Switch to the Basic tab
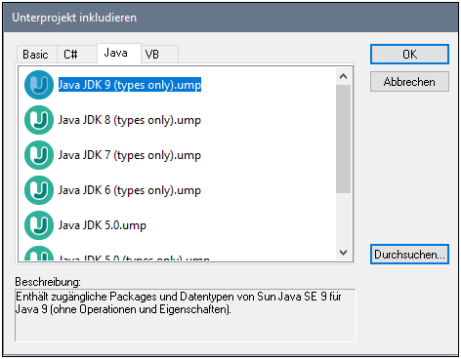 [36, 55]
